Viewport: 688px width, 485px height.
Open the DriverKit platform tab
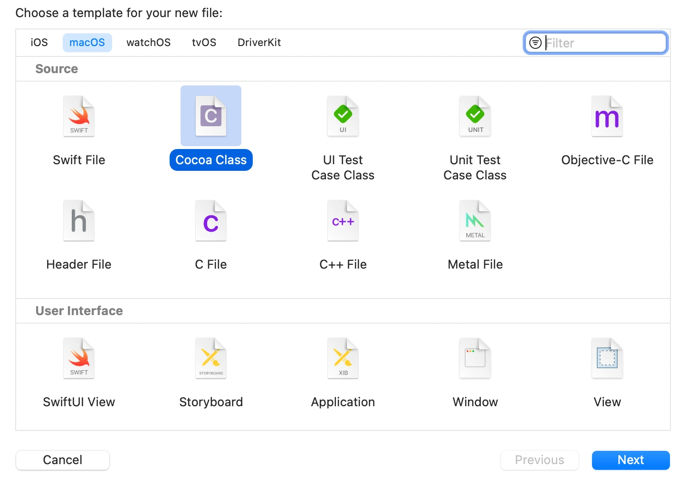click(259, 43)
